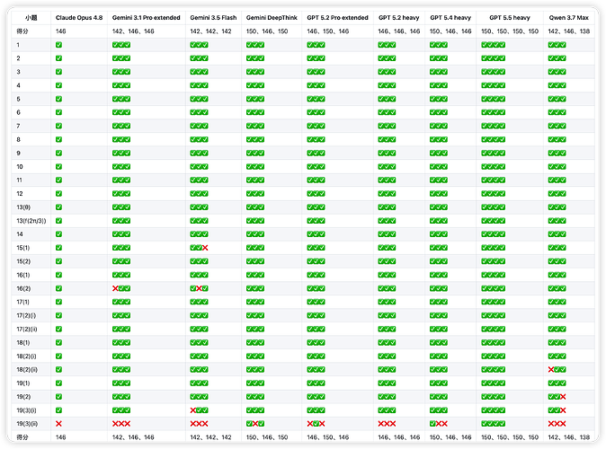Screen dimensions: 606x449
Task: Click the row label 17(2)(i)
Action: (26, 315)
